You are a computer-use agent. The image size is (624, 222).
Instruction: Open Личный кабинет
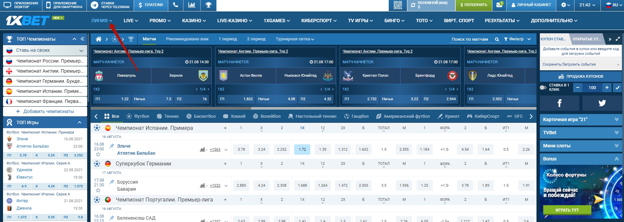click(531, 5)
